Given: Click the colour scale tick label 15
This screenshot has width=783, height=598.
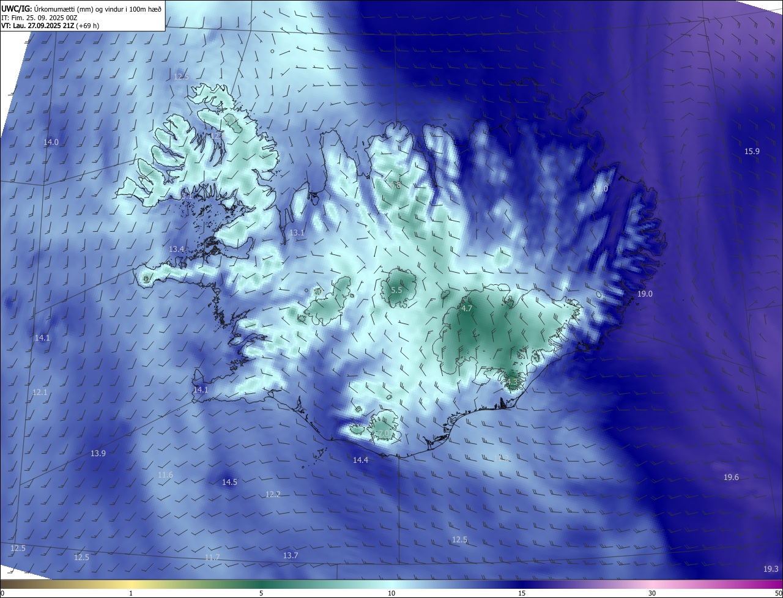Looking at the screenshot, I should (x=522, y=593).
